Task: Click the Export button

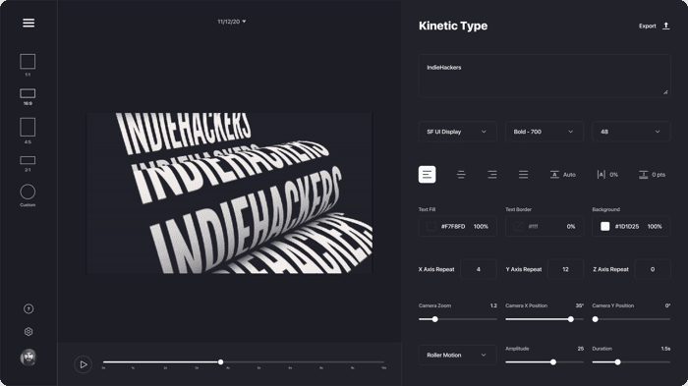Action: [x=655, y=26]
